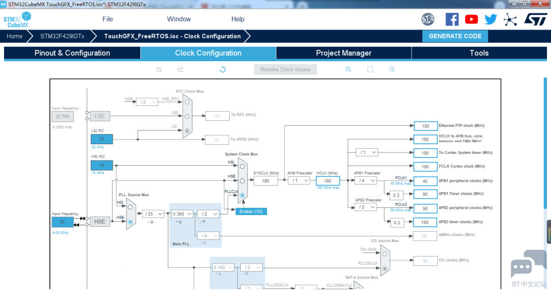Click the redo arrow icon in toolbar

pyautogui.click(x=180, y=69)
